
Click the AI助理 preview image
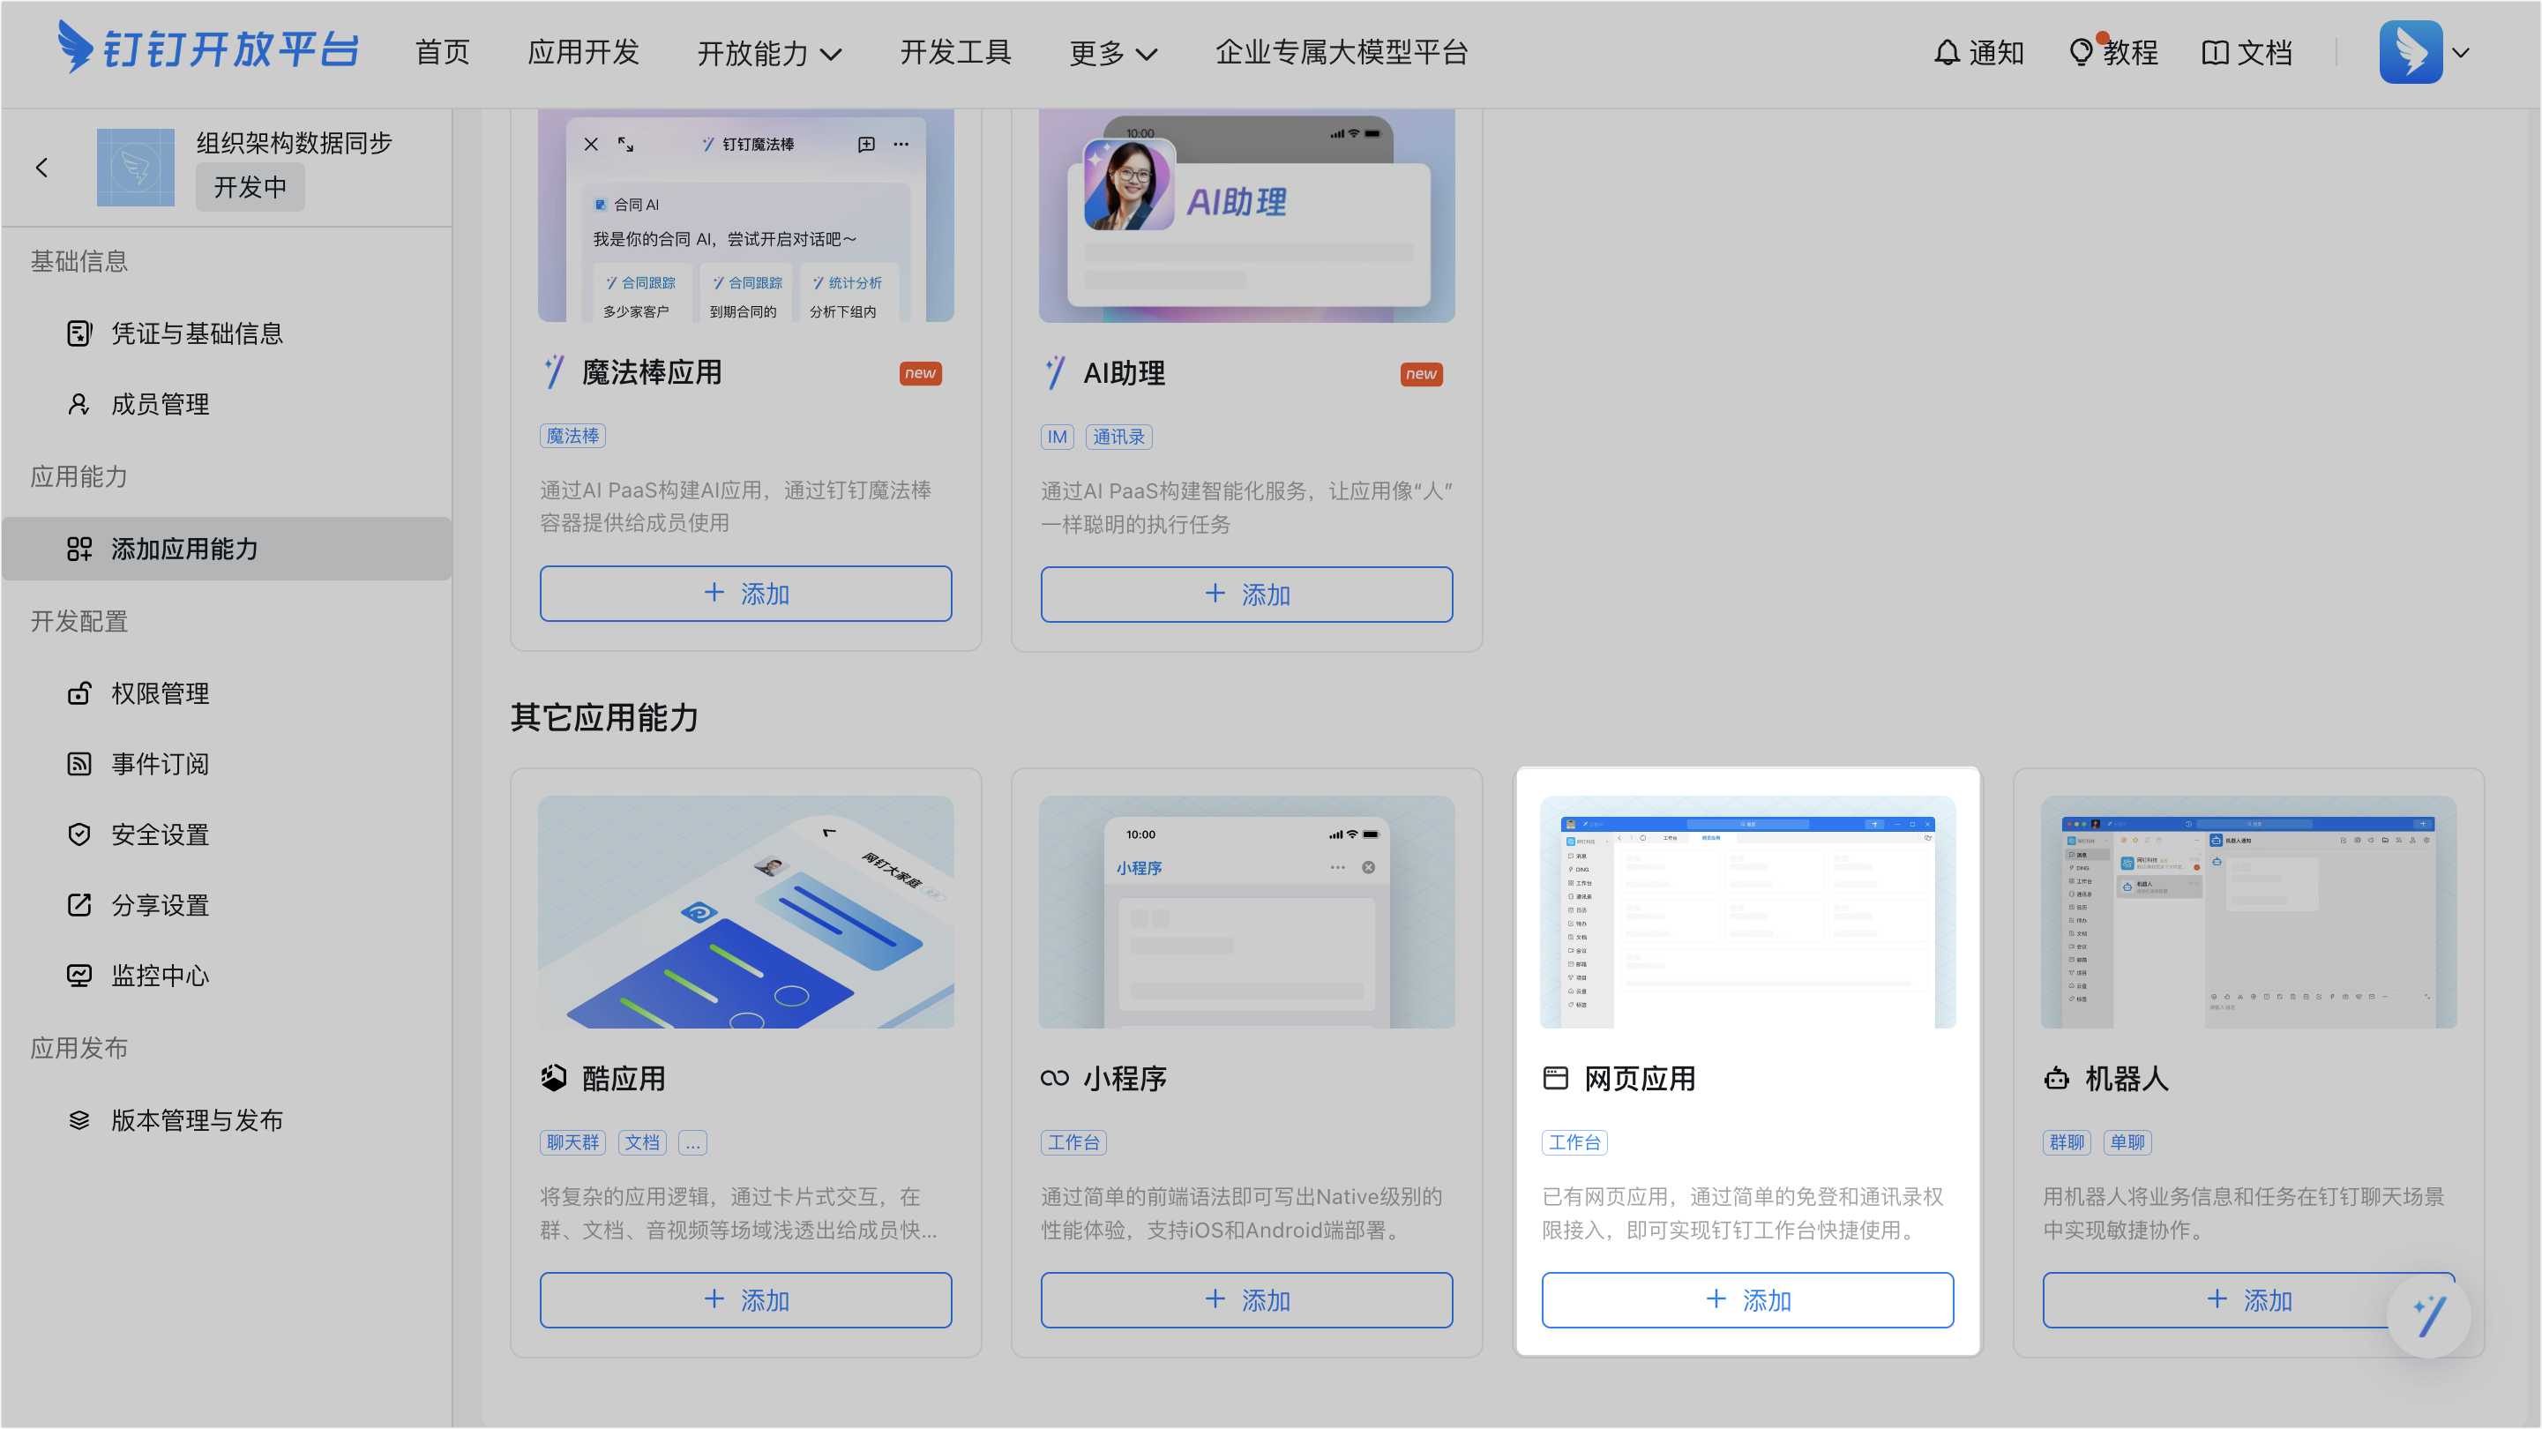pos(1246,215)
